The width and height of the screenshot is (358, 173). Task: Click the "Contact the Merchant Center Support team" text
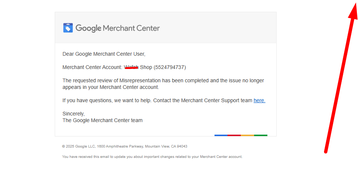click(x=202, y=100)
